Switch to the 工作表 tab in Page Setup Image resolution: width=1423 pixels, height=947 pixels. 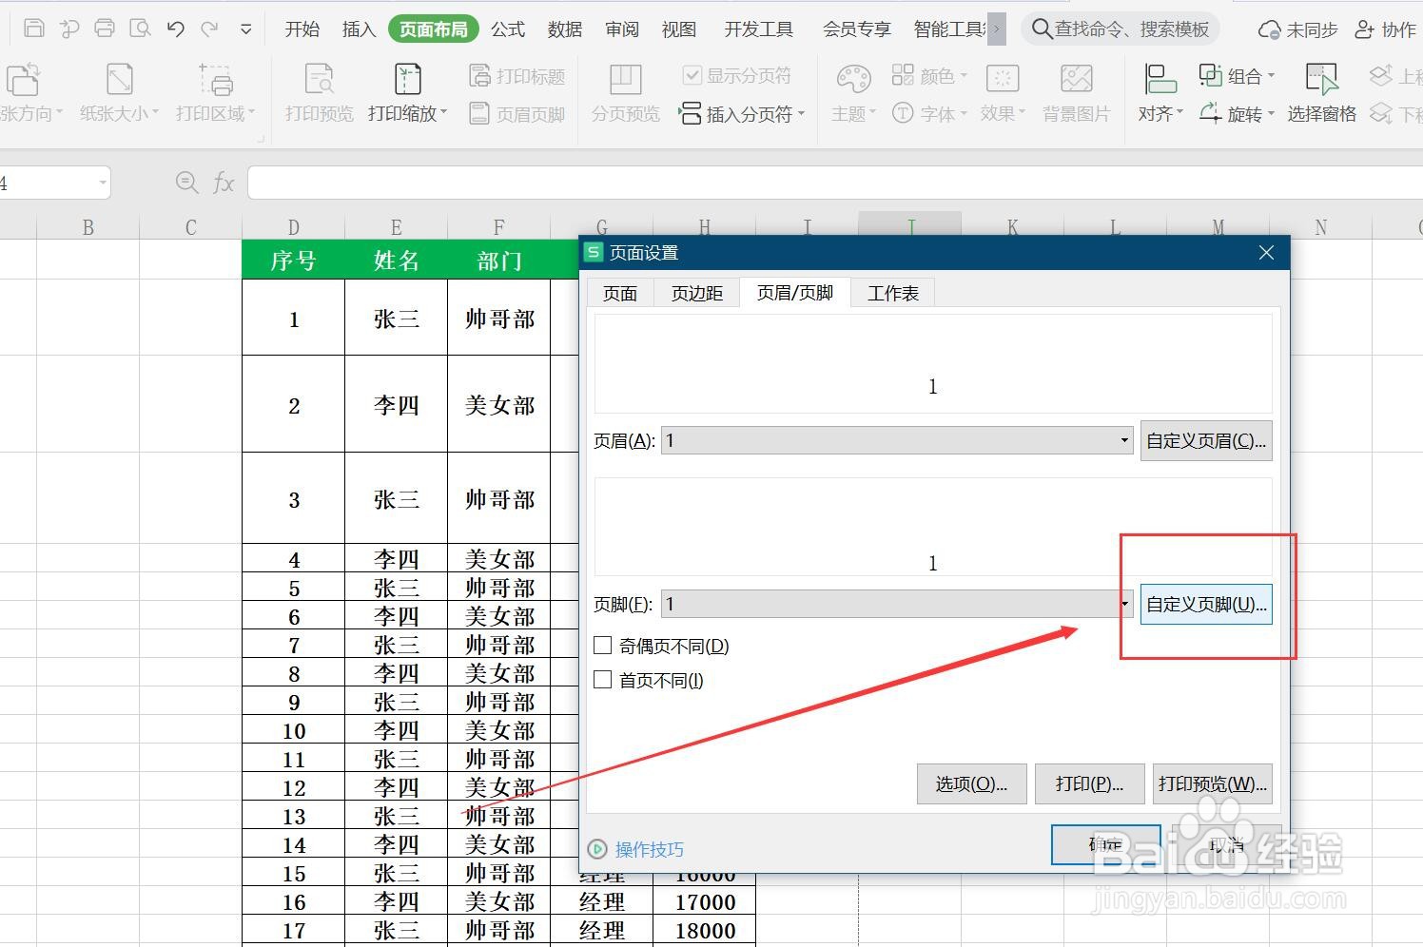[x=892, y=293]
